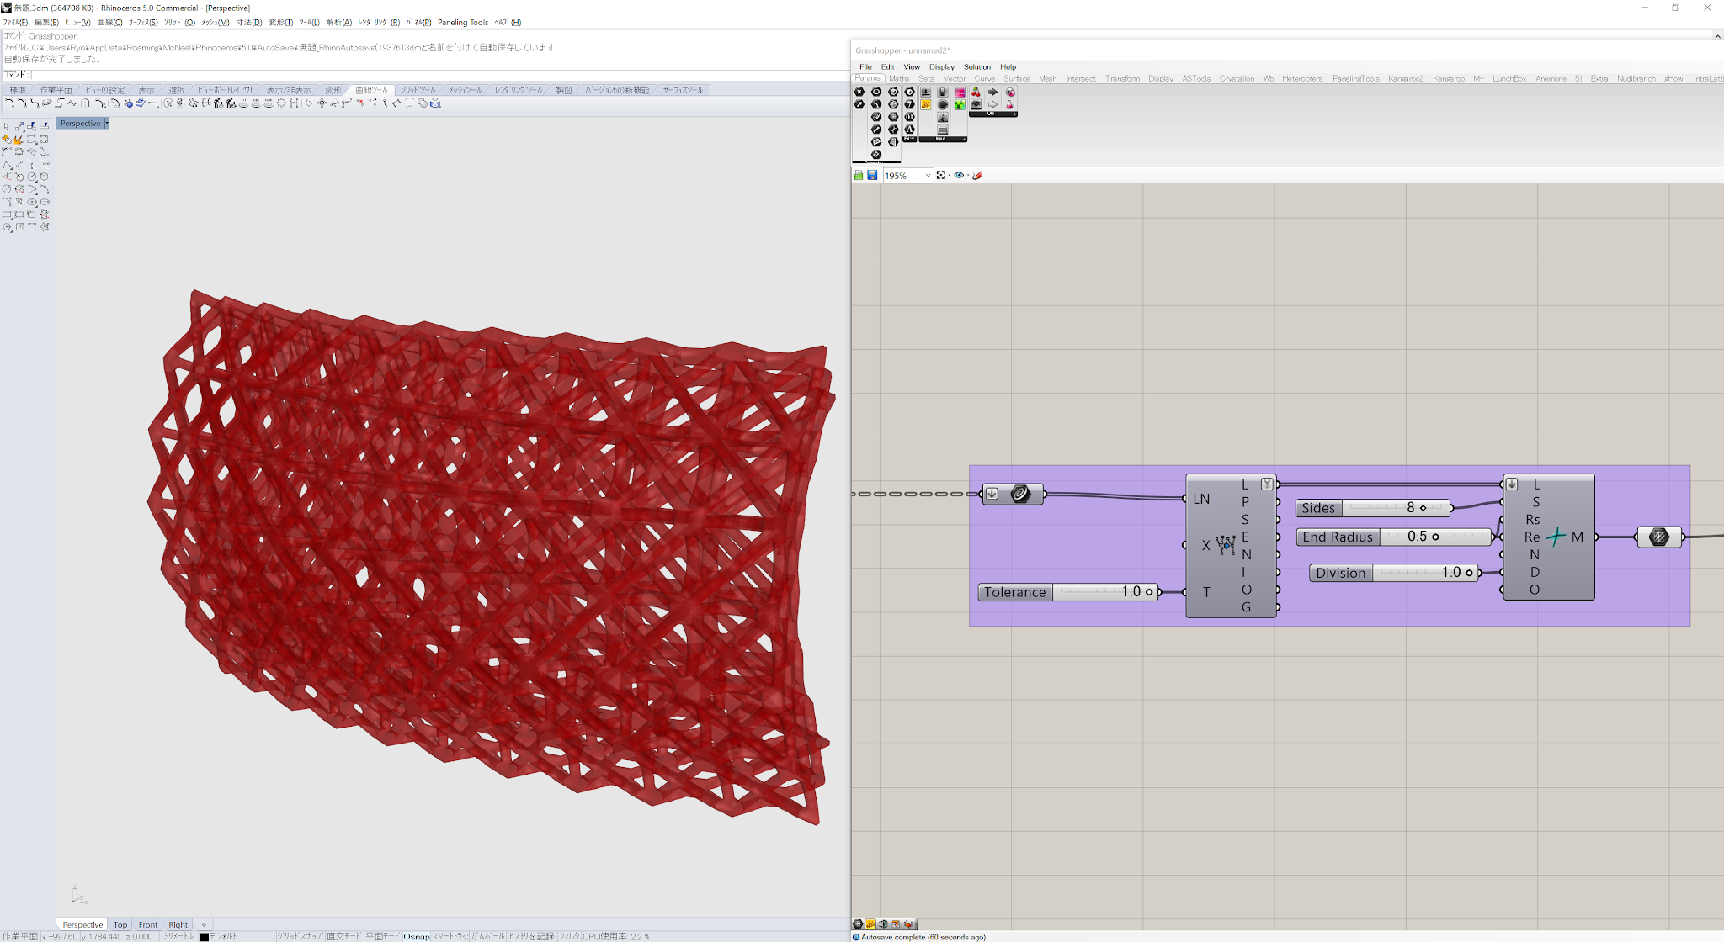This screenshot has height=942, width=1724.
Task: Open Grasshopper's Solution menu
Action: pos(977,66)
